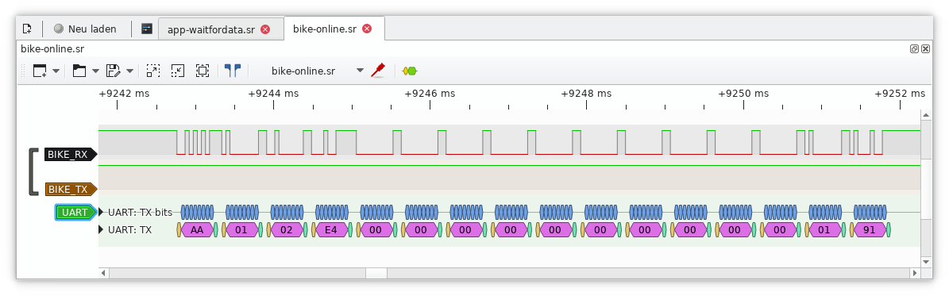949x296 pixels.
Task: Click the 91 decoded byte
Action: (869, 230)
